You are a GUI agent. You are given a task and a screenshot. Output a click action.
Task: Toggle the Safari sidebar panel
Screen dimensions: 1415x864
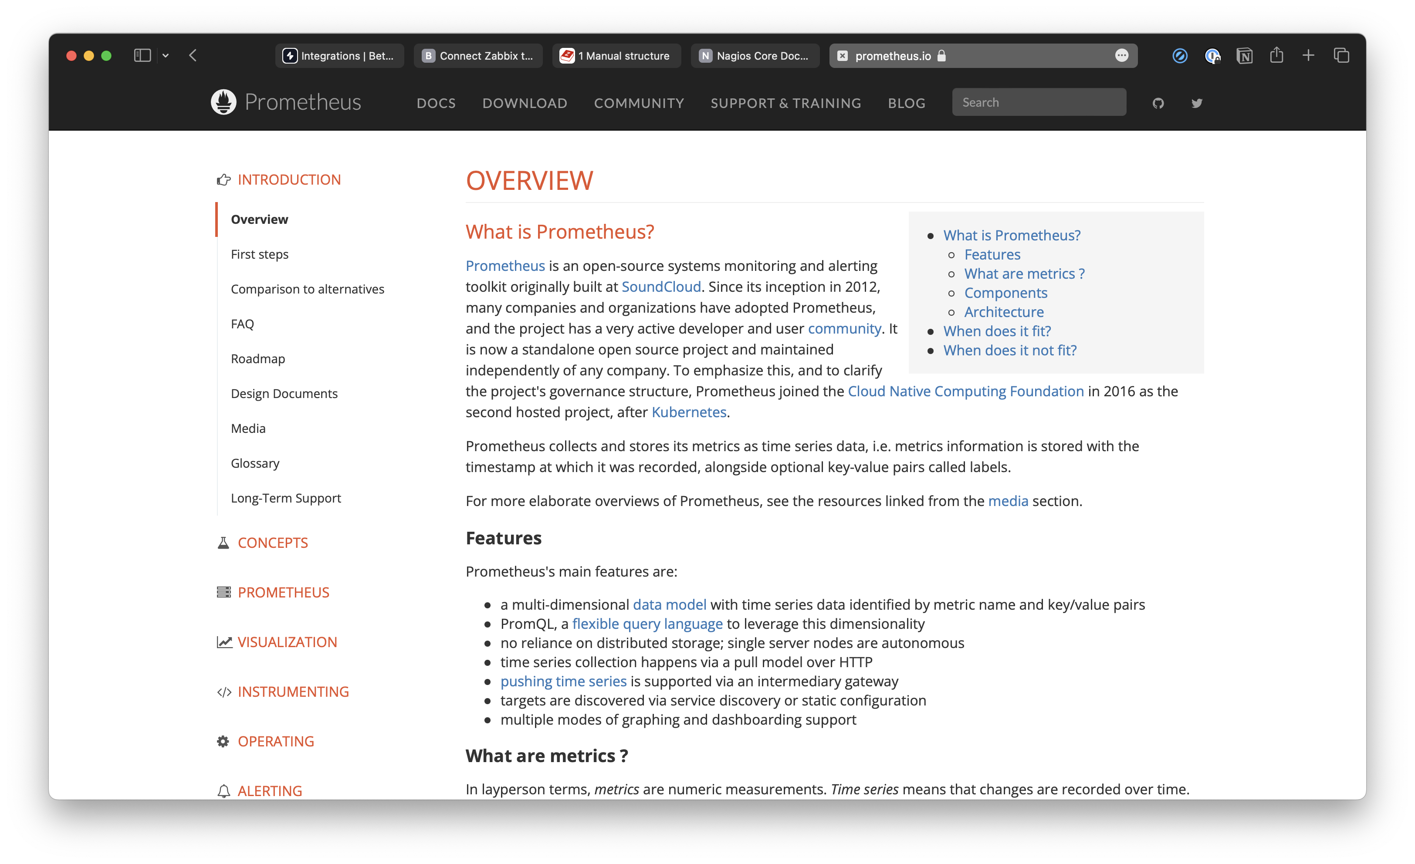[x=142, y=56]
